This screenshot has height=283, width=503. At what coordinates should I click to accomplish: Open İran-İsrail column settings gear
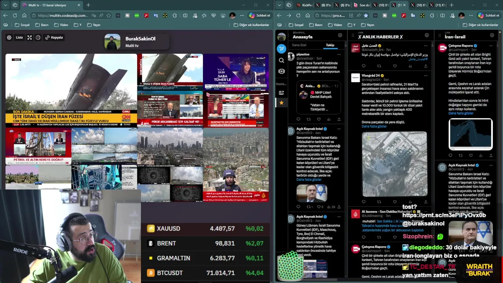492,35
